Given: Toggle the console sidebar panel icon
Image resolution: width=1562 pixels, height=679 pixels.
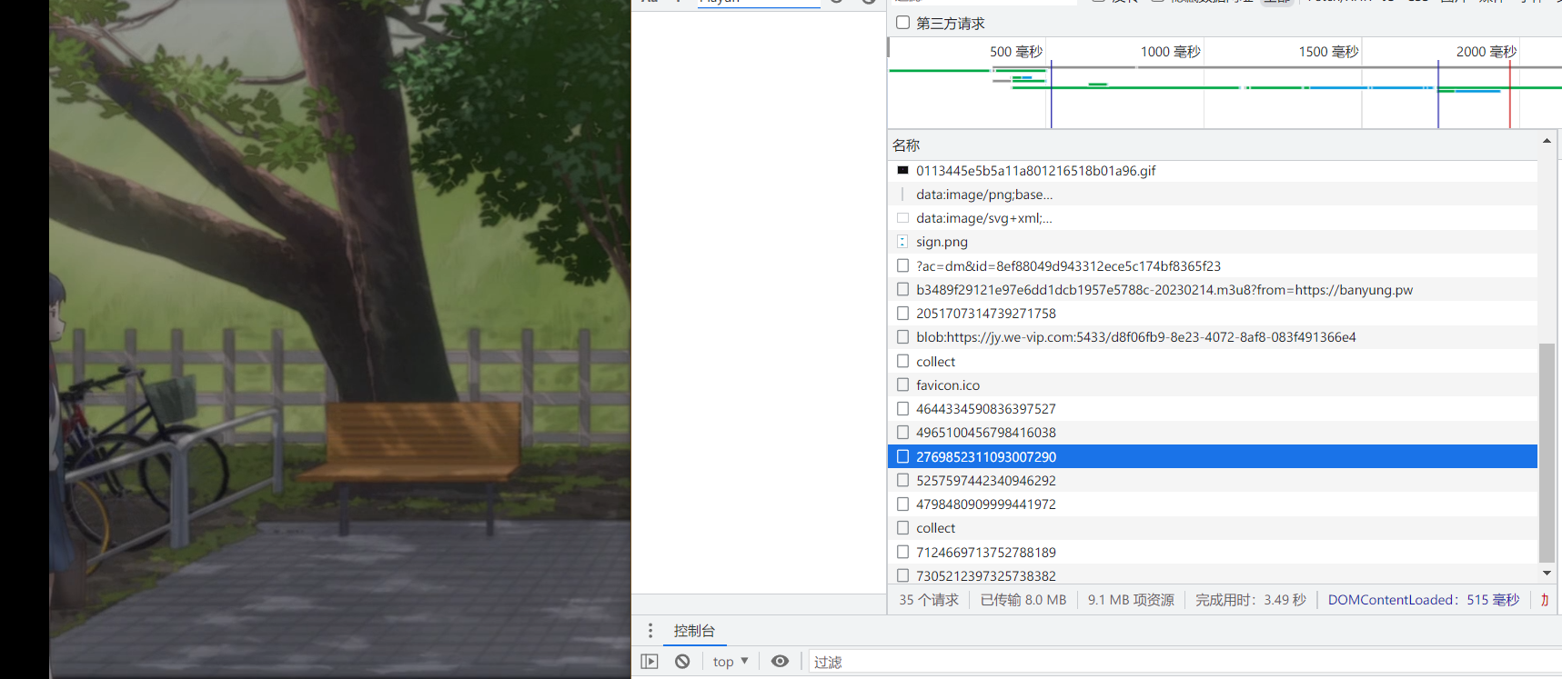Looking at the screenshot, I should click(649, 662).
